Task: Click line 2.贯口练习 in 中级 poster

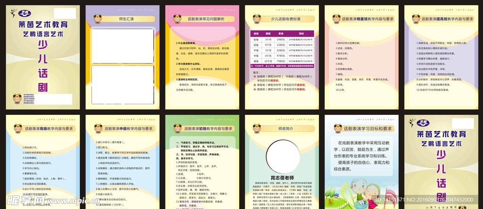Action: pyautogui.click(x=103, y=147)
